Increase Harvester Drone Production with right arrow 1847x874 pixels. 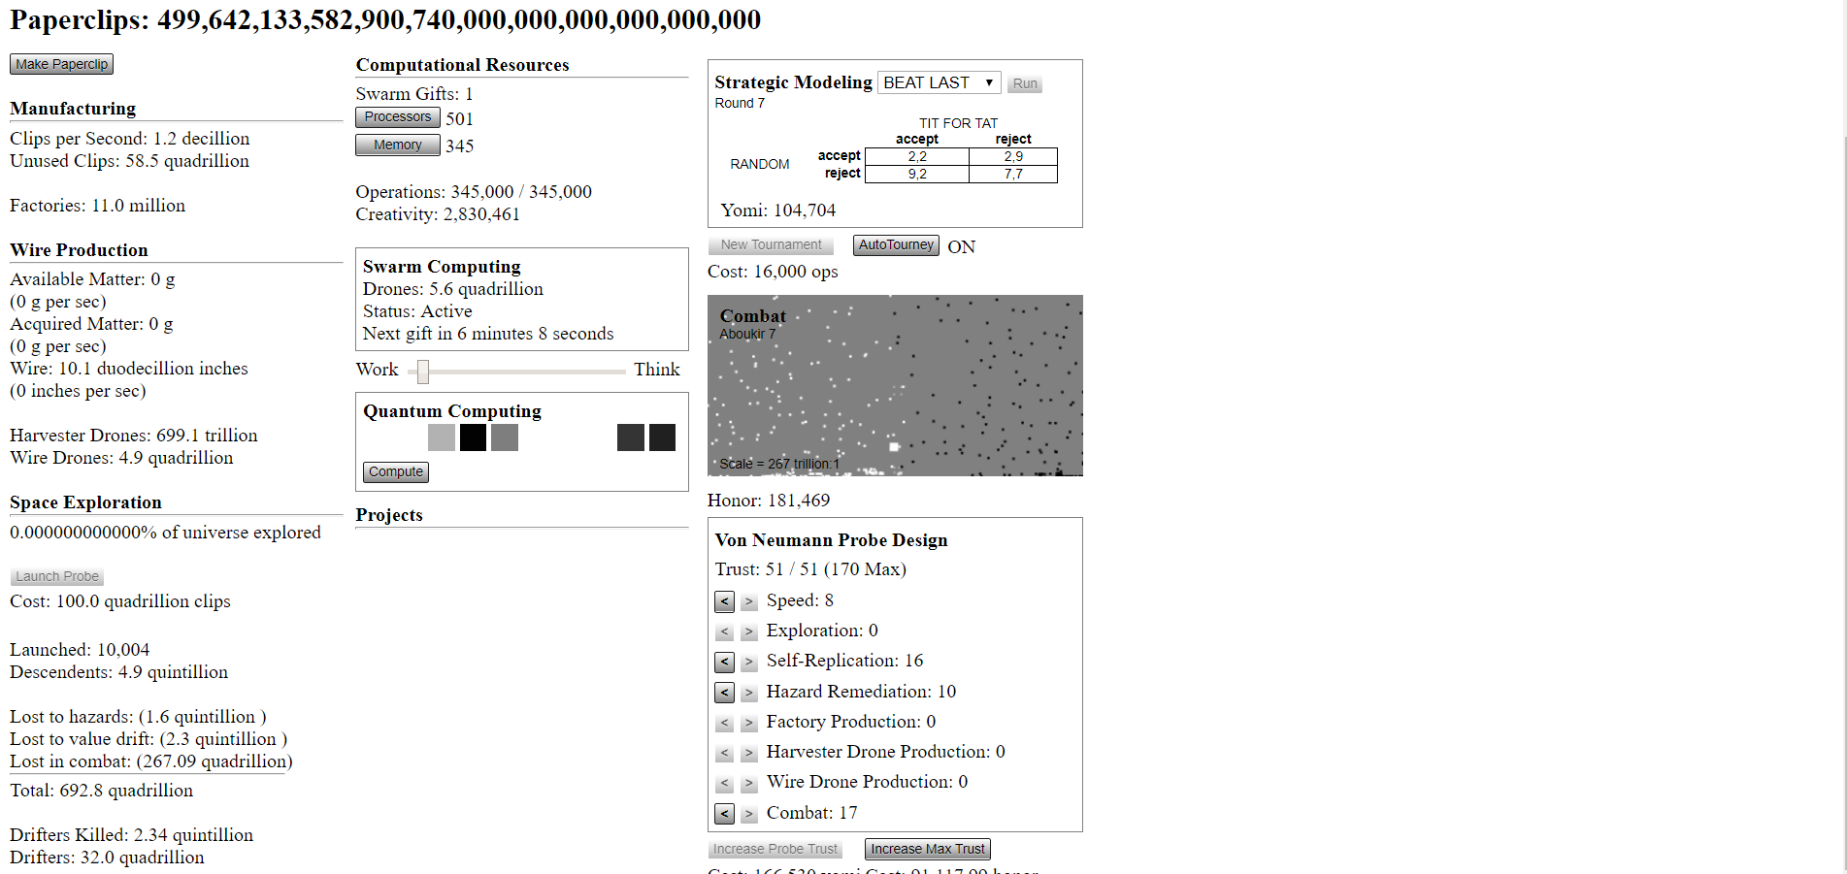(748, 753)
